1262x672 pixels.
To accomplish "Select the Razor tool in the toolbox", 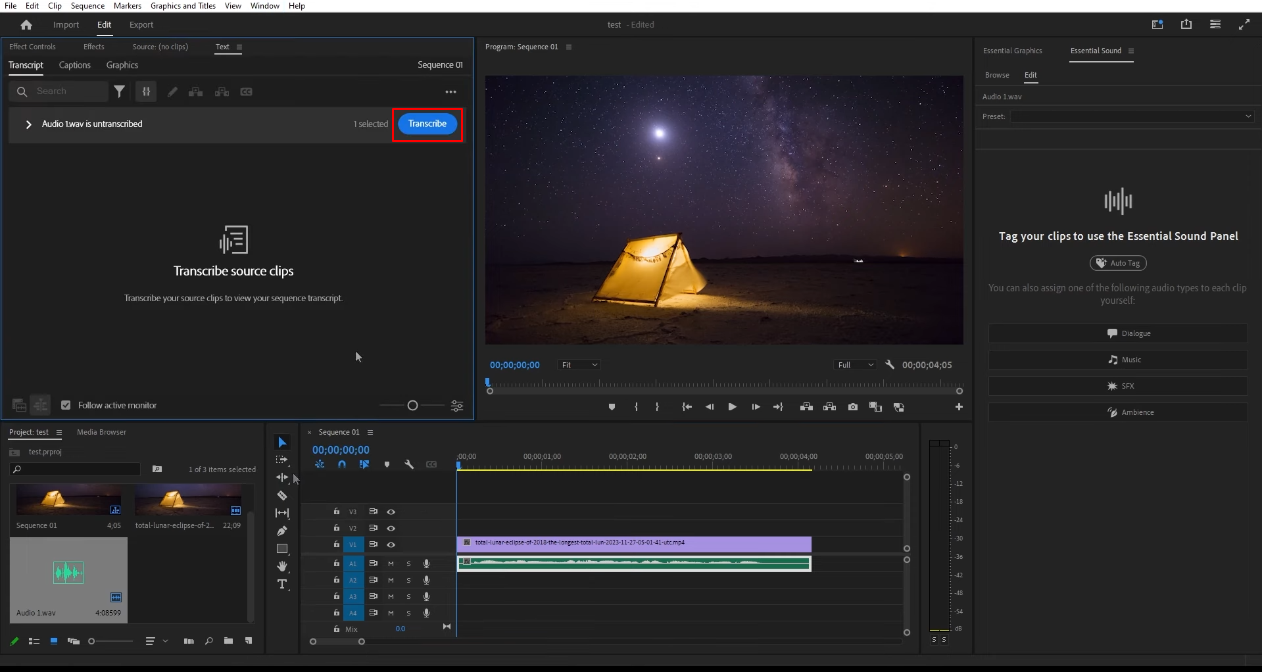I will coord(282,496).
